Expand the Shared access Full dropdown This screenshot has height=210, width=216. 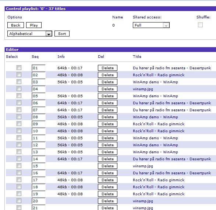coord(151,25)
